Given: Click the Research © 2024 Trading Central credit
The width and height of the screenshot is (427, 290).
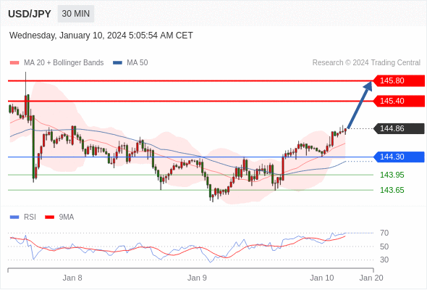Looking at the screenshot, I should click(x=366, y=63).
